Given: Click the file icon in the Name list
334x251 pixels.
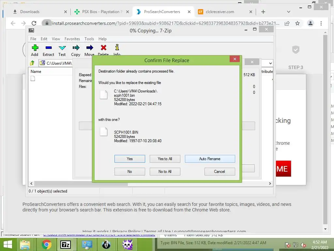Looking at the screenshot, I should (33, 78).
